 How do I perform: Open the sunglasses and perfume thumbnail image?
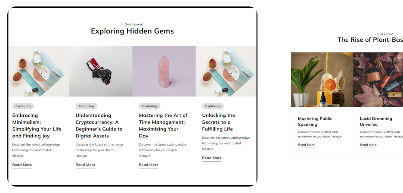pos(39,71)
